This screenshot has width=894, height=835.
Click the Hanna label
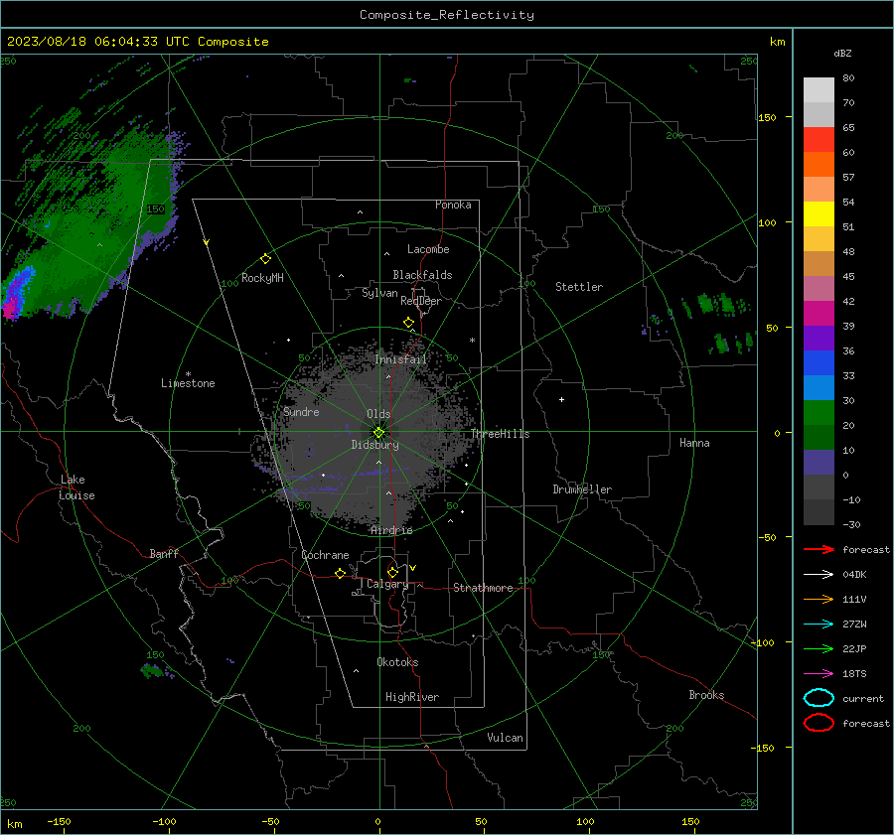coord(694,443)
